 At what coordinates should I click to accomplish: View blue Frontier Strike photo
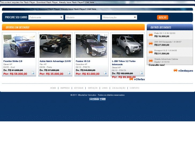coord(19,46)
